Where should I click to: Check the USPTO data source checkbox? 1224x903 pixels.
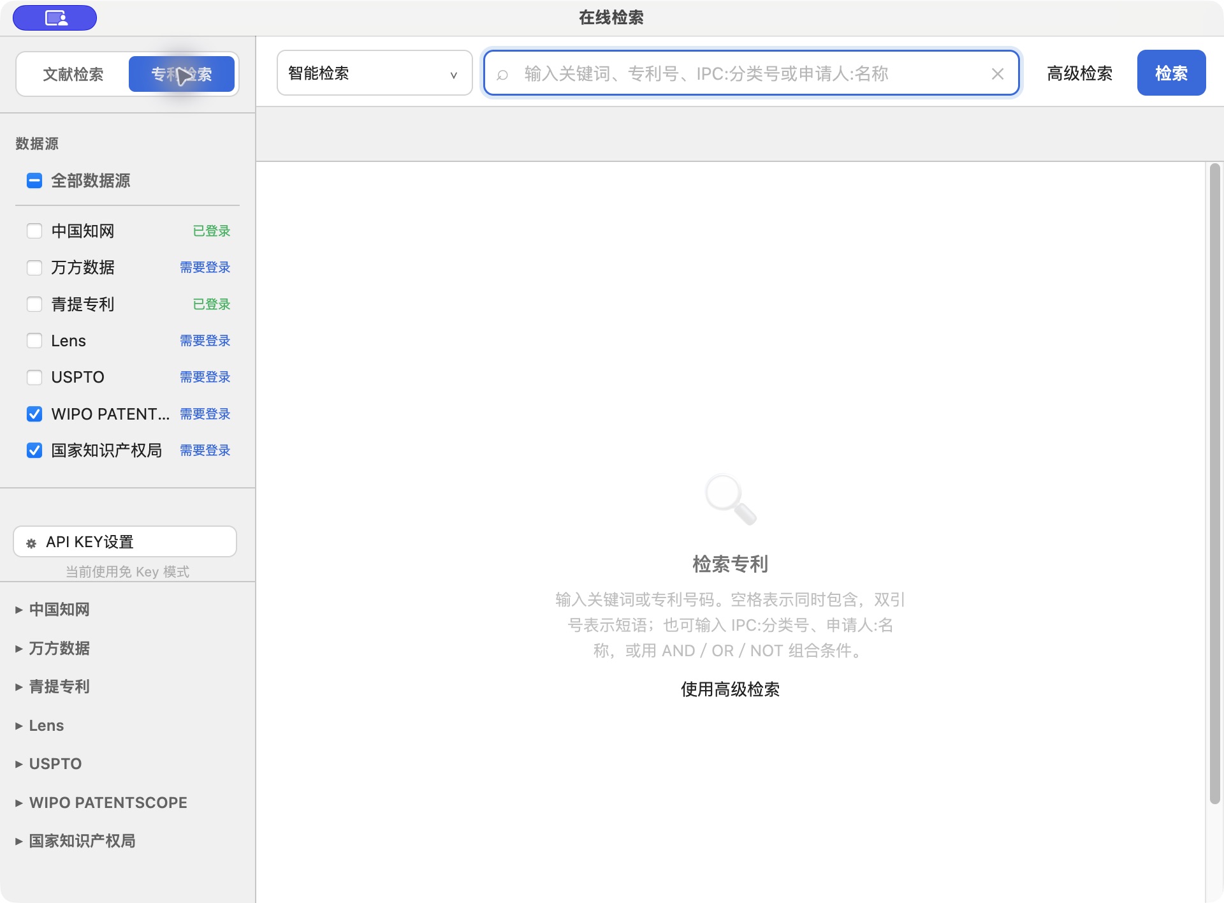34,378
